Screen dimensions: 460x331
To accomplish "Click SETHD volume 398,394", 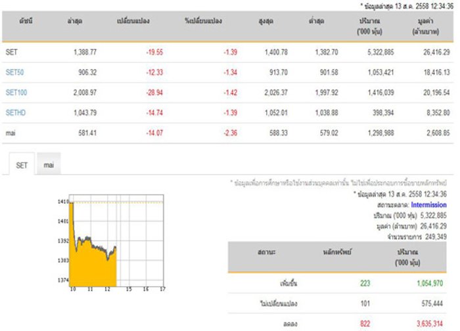I will 383,112.
